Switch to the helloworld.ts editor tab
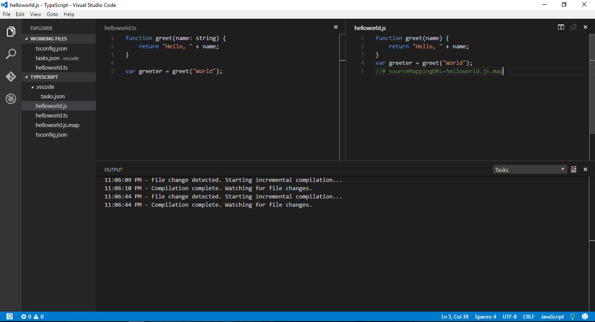Viewport: 595px width, 322px height. [x=120, y=27]
